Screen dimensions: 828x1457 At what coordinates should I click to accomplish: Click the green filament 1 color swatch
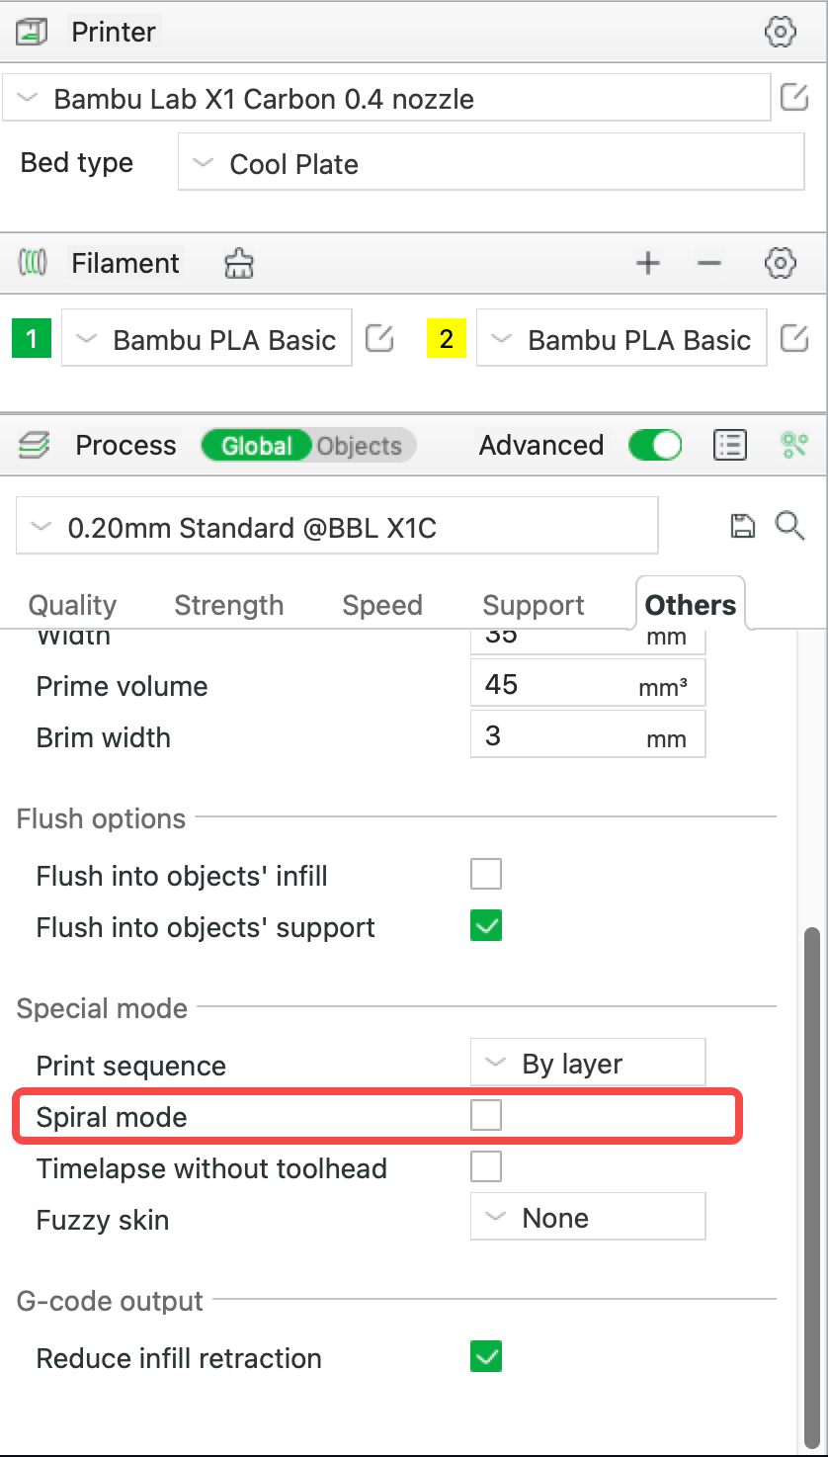[31, 338]
